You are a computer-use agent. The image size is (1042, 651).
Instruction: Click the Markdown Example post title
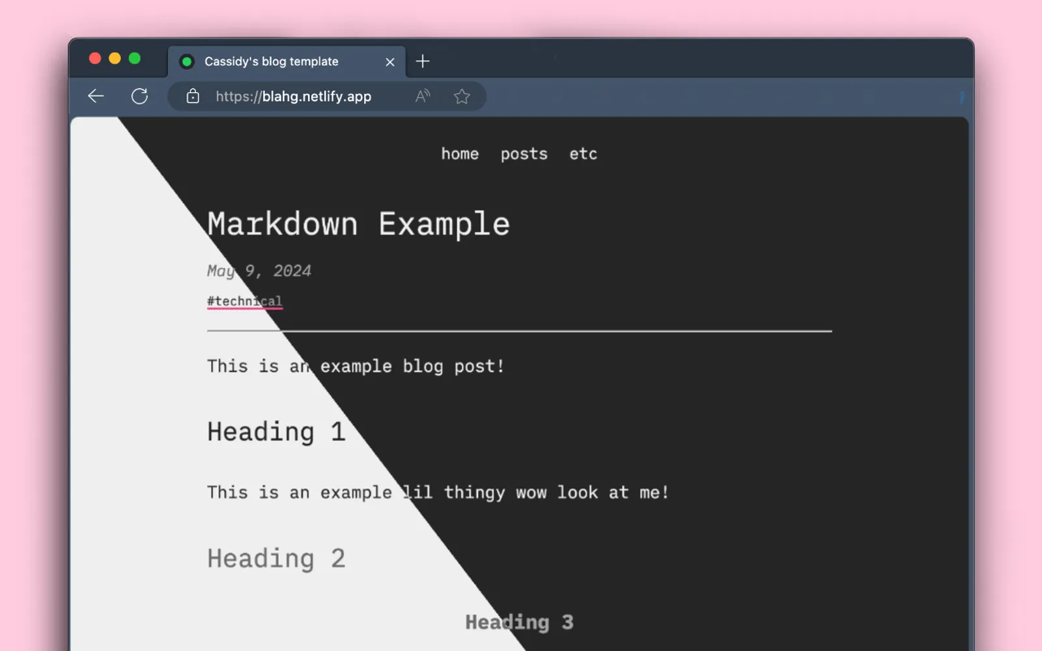[x=358, y=225]
